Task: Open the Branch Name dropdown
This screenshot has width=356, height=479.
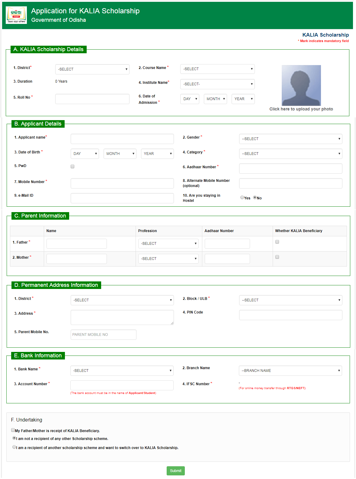Action: point(290,371)
